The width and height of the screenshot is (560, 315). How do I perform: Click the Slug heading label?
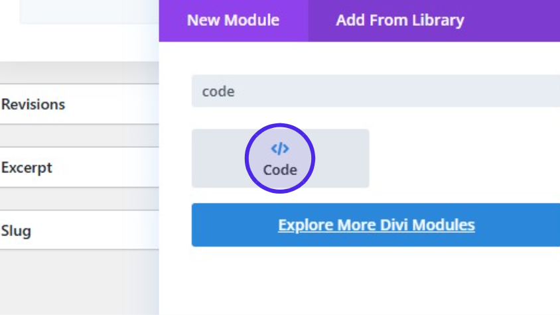(16, 231)
